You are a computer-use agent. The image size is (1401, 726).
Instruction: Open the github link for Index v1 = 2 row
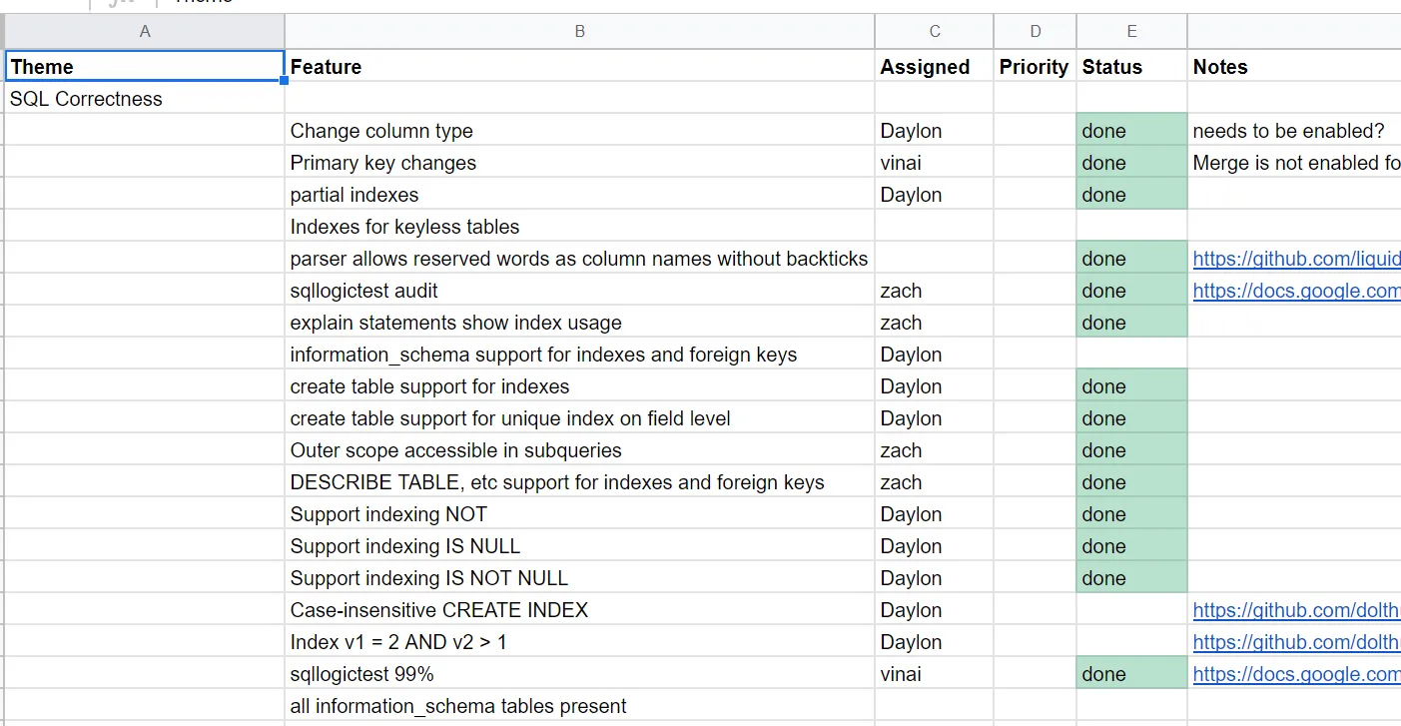1295,641
